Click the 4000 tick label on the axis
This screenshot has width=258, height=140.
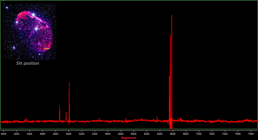pyautogui.click(x=4, y=133)
